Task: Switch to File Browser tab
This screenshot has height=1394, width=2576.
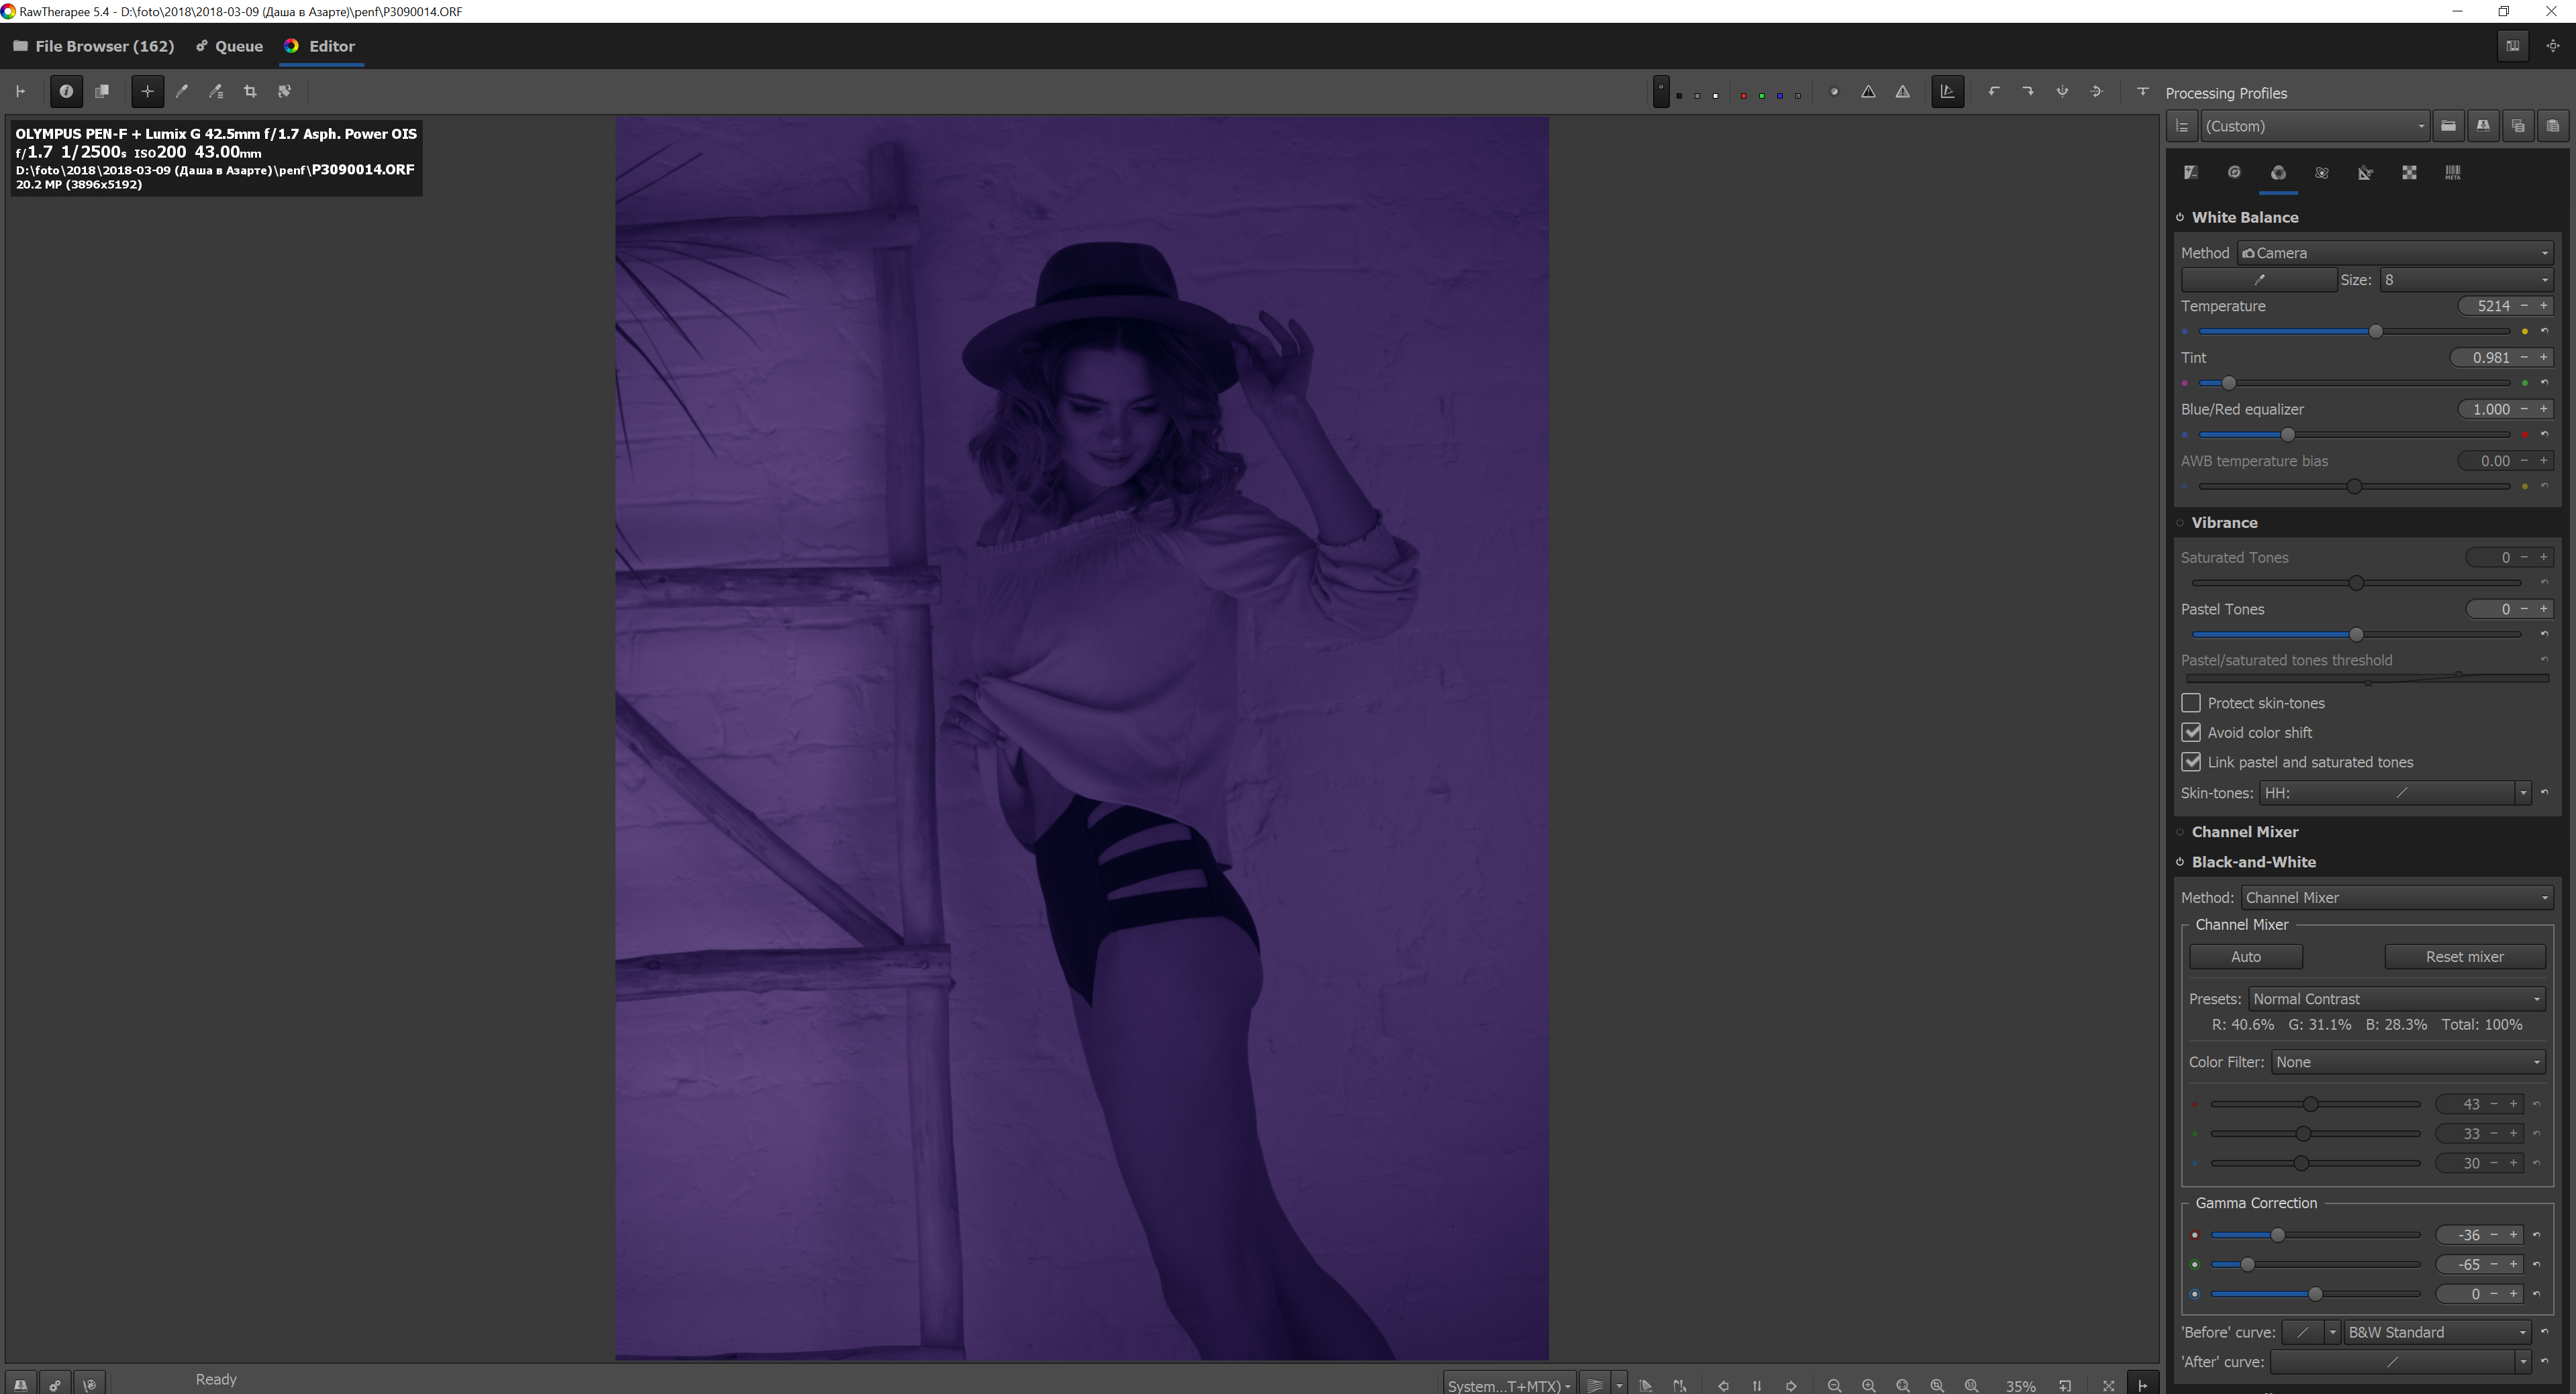Action: point(94,46)
